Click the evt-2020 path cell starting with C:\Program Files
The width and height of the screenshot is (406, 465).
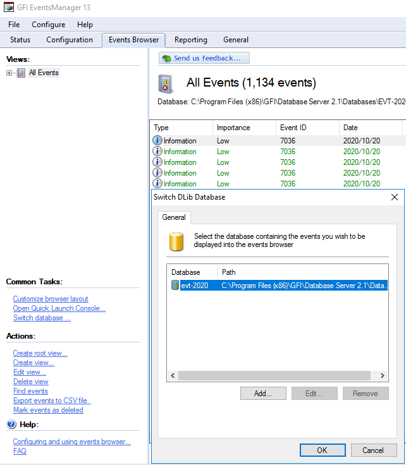[x=304, y=286]
